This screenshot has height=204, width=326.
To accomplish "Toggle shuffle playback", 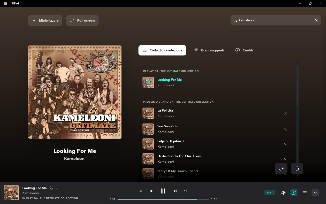I will tap(141, 191).
